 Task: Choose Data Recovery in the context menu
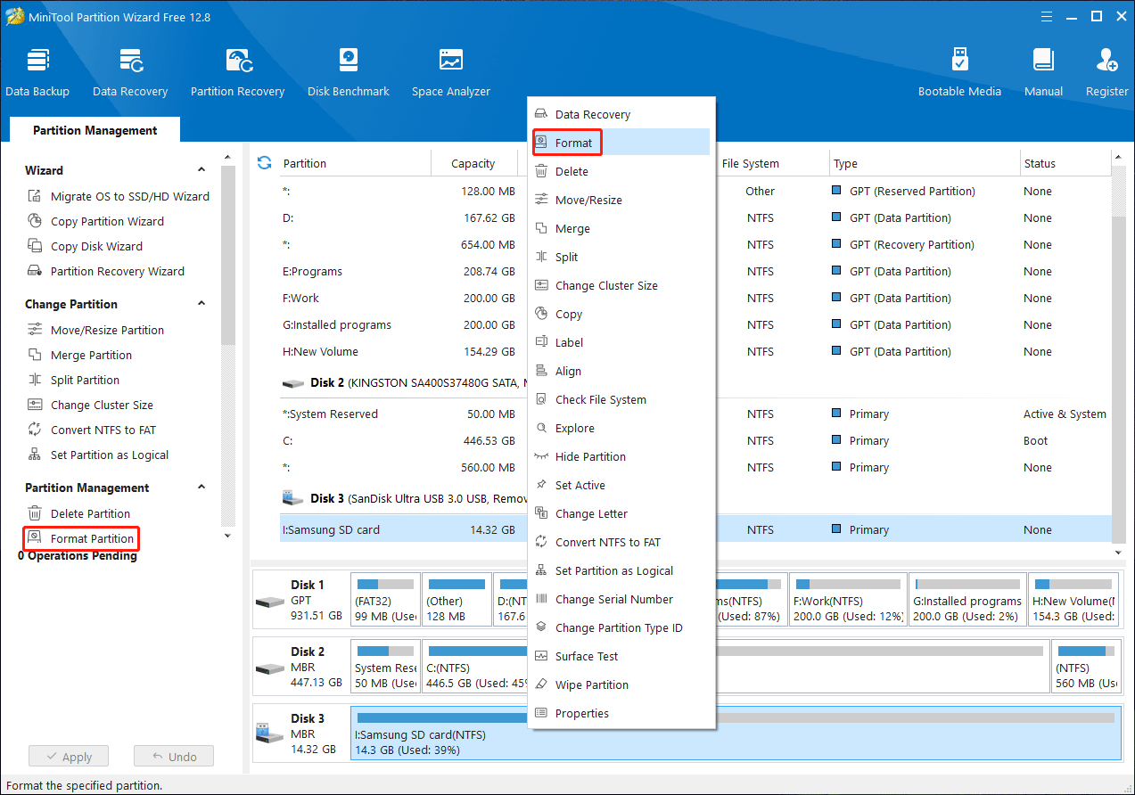(621, 114)
